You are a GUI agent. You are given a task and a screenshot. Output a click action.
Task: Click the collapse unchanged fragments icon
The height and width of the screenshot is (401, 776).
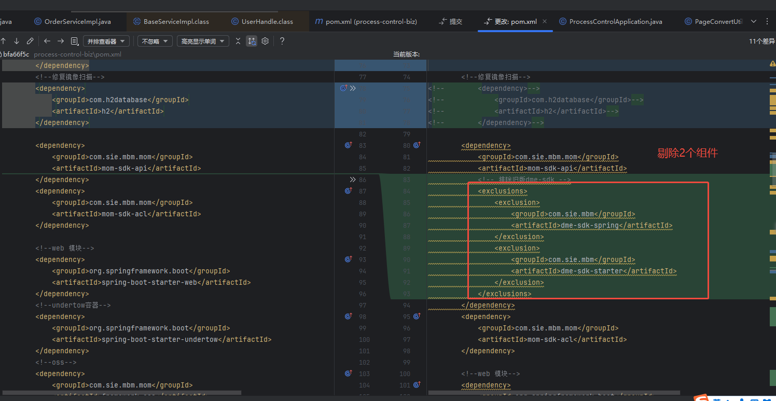click(x=238, y=41)
